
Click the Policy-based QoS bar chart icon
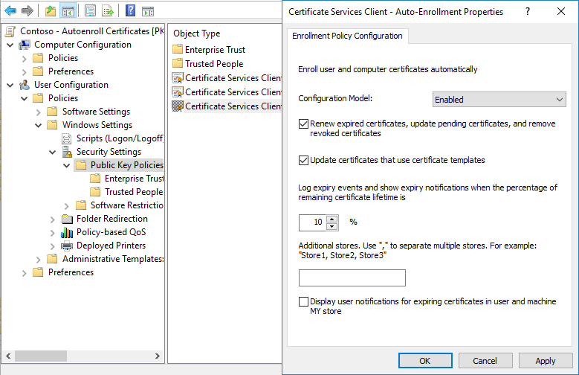[x=67, y=232]
